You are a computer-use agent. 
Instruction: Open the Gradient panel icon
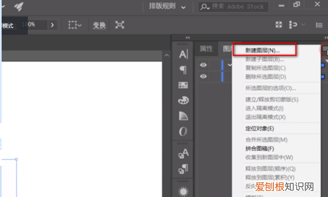pyautogui.click(x=184, y=116)
